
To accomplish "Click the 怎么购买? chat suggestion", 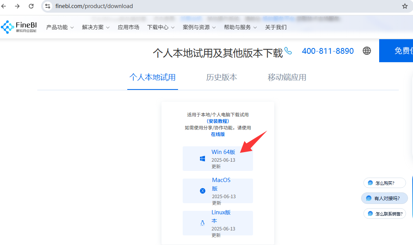I will tap(385, 183).
